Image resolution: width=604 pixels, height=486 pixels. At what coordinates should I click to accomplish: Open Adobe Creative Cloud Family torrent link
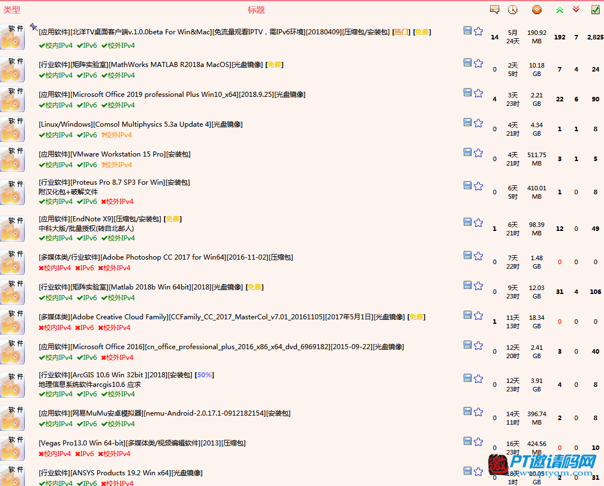(x=221, y=317)
